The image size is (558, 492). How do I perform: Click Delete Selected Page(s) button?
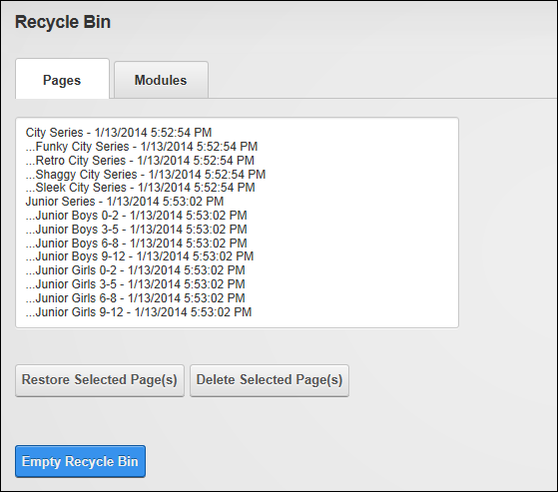(x=270, y=380)
